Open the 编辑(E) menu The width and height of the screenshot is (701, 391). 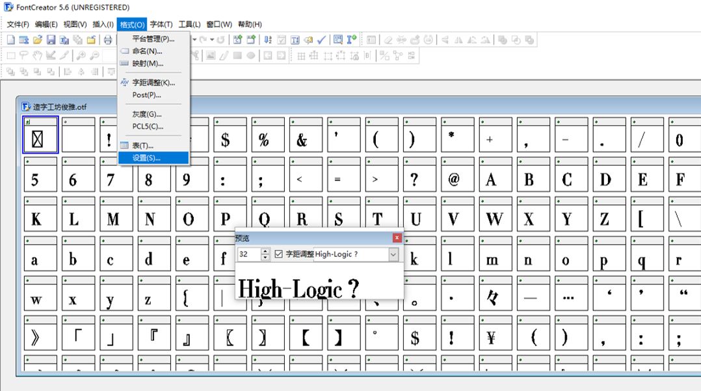pos(46,24)
